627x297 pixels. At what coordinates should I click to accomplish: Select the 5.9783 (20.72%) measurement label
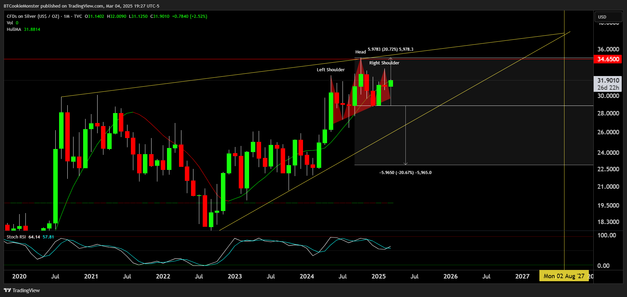pos(390,49)
